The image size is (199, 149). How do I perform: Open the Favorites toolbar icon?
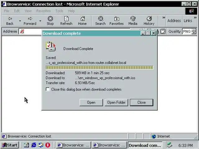click(117, 19)
